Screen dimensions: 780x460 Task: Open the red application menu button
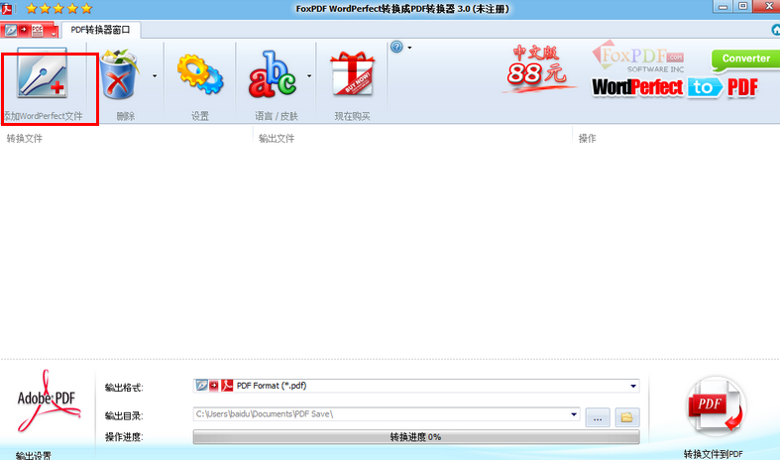[x=29, y=30]
